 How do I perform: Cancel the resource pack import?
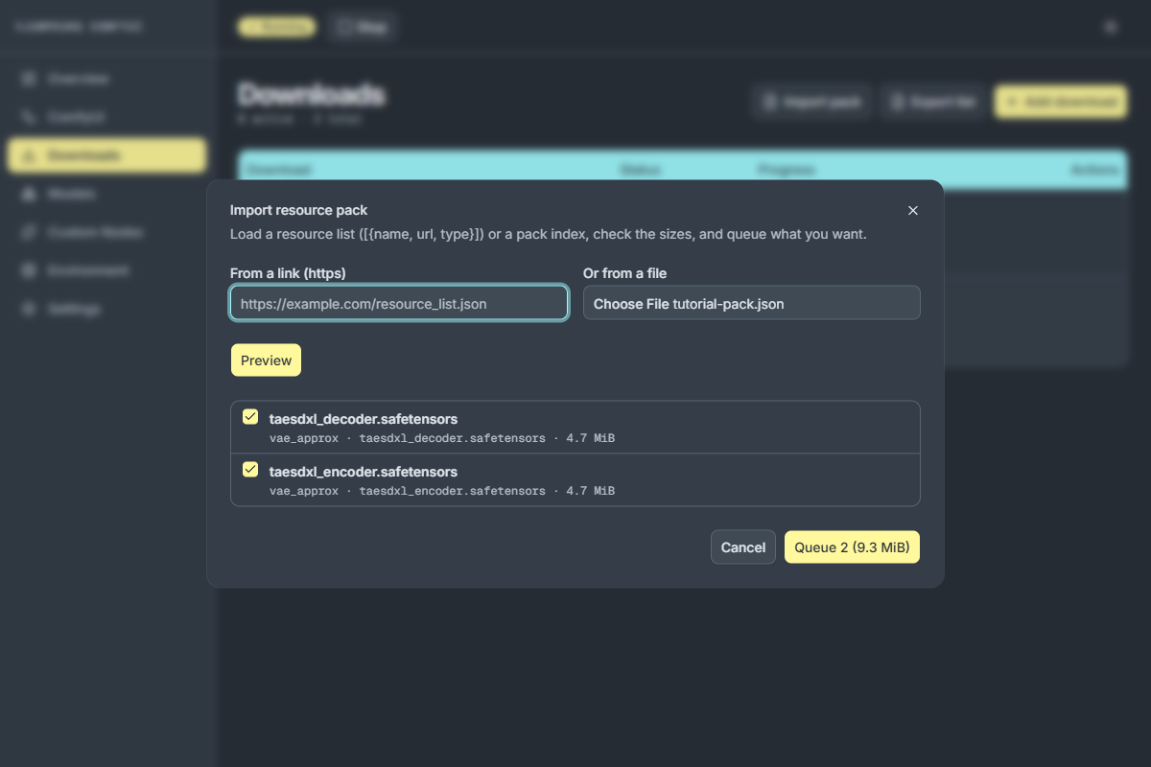coord(743,547)
